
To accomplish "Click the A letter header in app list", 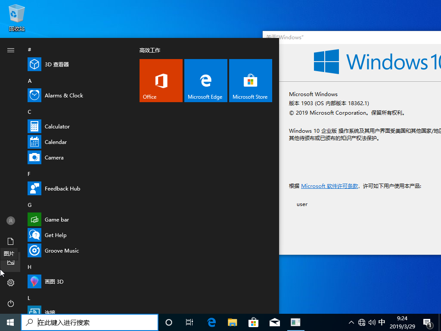I will (30, 81).
